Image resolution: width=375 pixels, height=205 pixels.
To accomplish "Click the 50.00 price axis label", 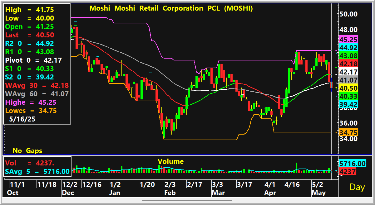I will 348,14.
